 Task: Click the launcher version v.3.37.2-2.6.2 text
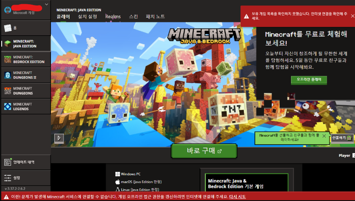(15, 188)
